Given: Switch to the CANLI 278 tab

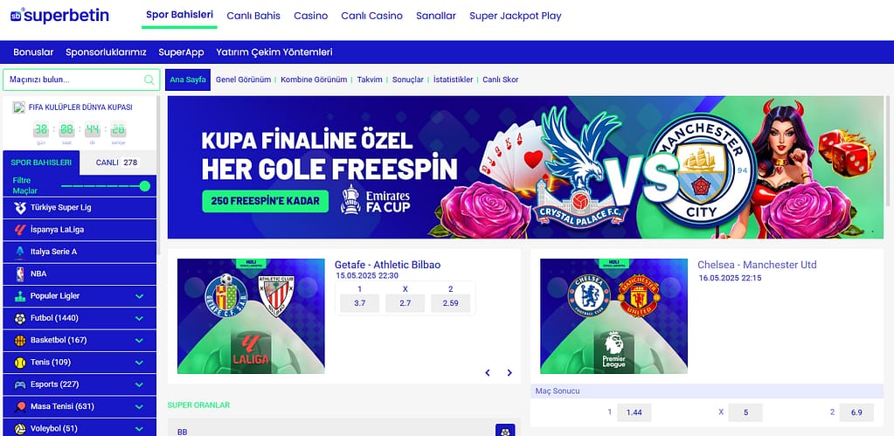Looking at the screenshot, I should click(117, 163).
